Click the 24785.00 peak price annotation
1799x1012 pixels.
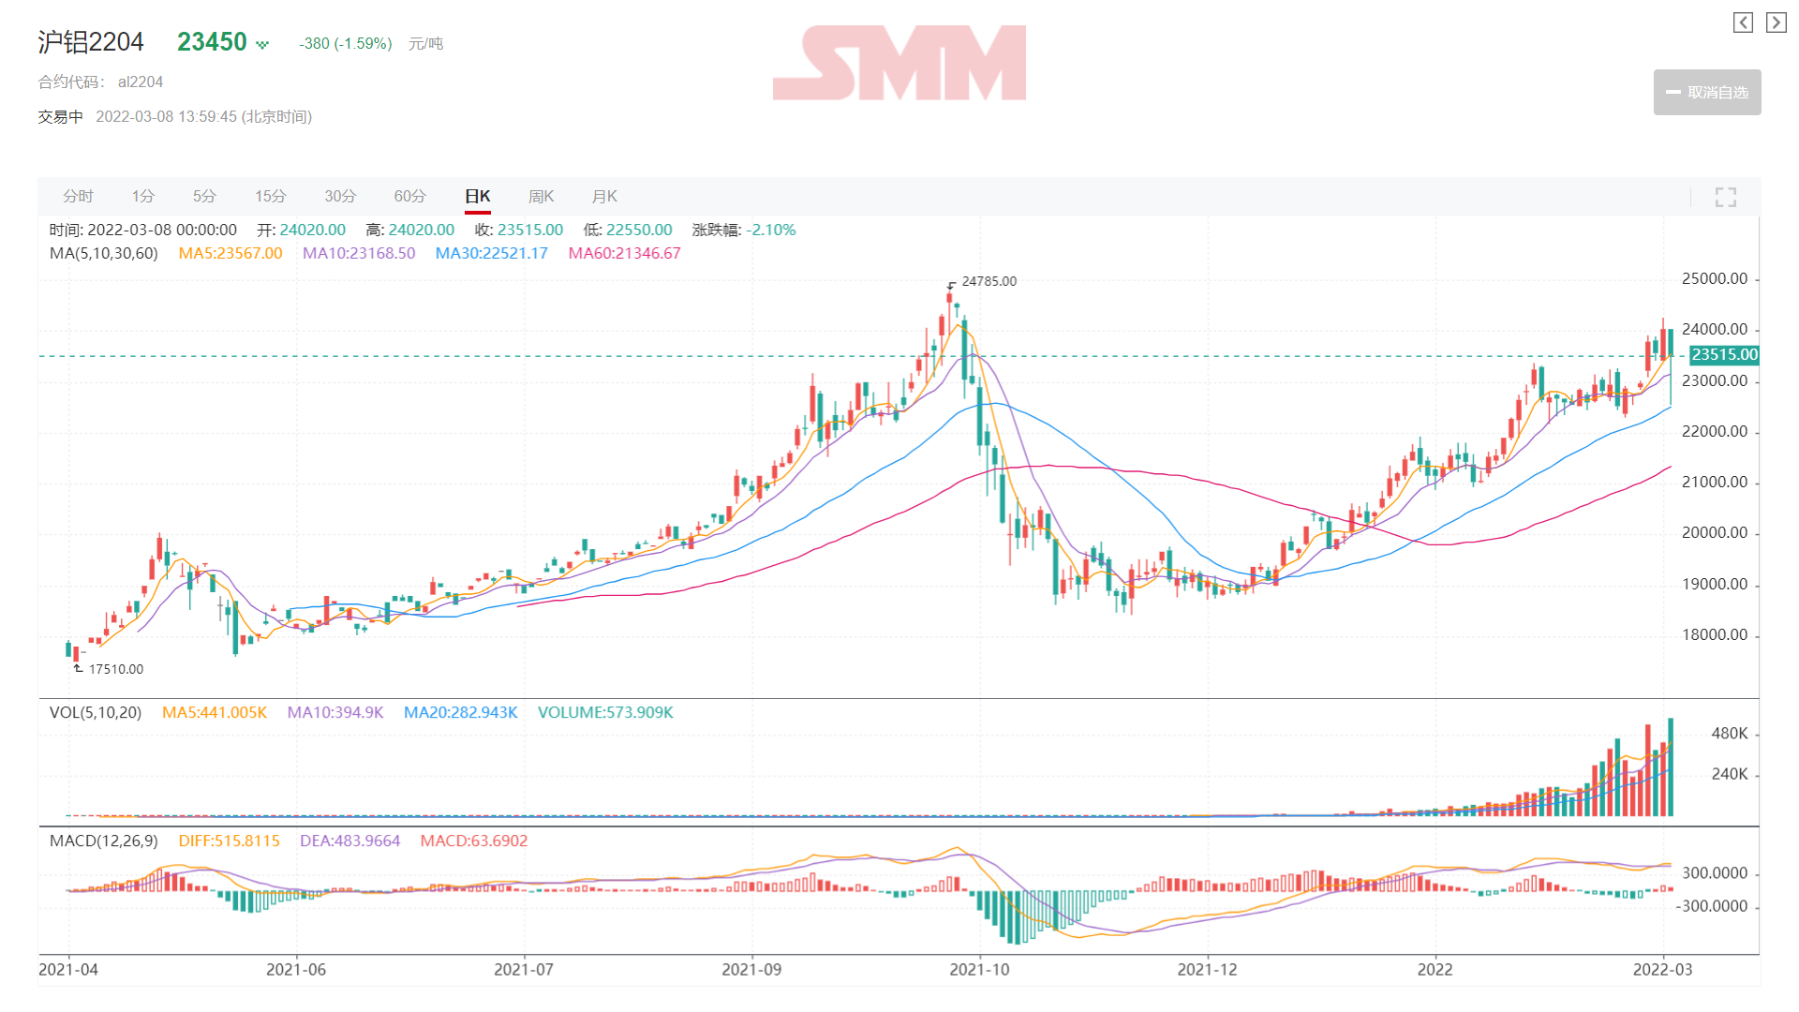(989, 281)
